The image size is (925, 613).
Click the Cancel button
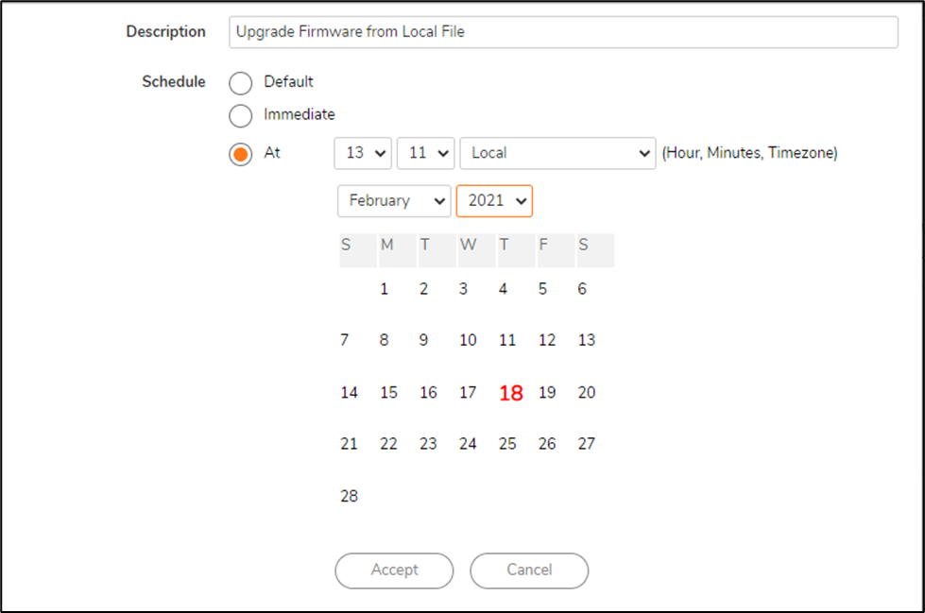(529, 570)
